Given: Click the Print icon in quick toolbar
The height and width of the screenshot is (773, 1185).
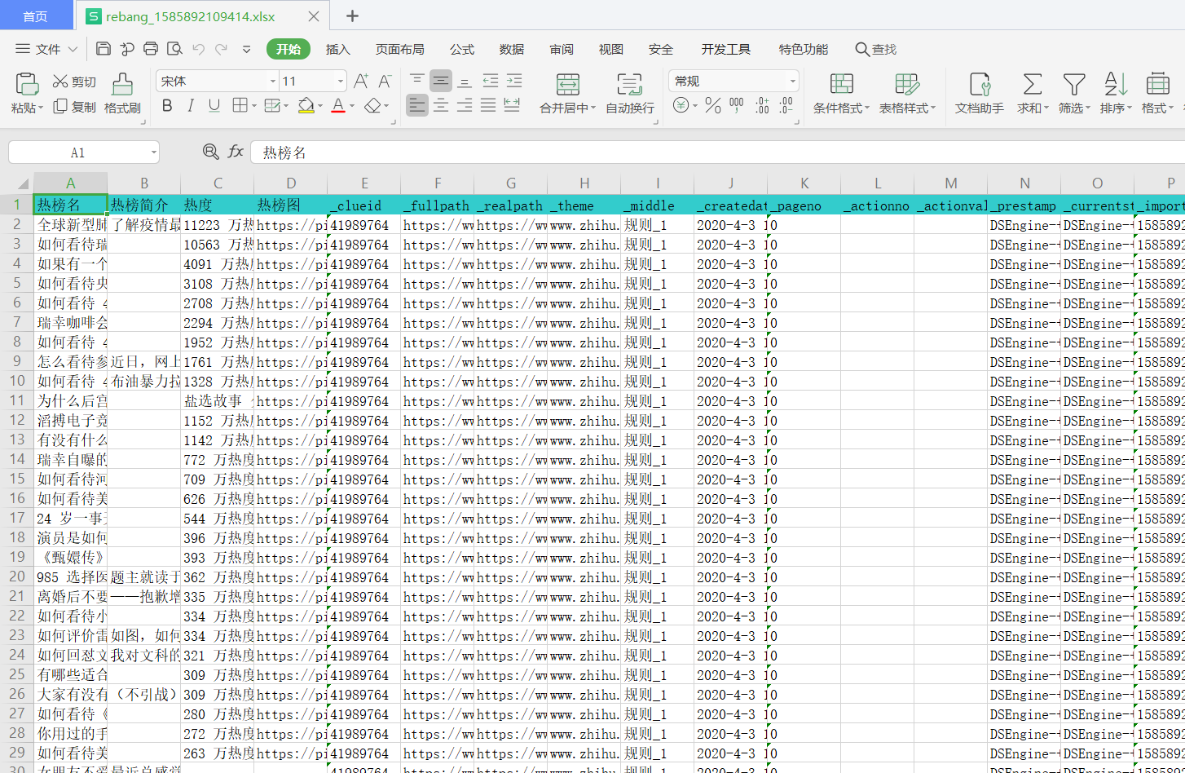Looking at the screenshot, I should point(151,49).
